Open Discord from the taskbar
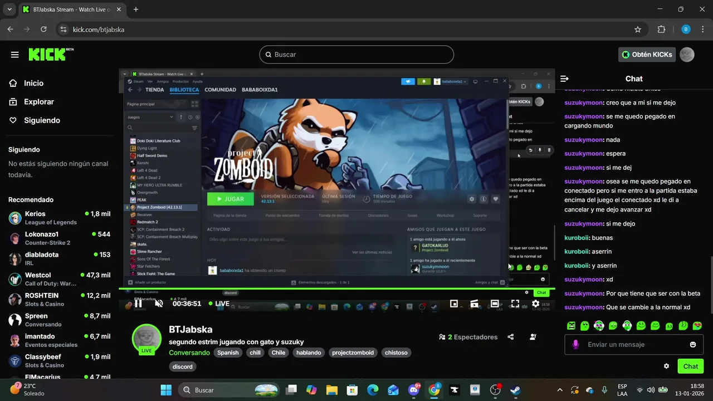 tap(413, 390)
